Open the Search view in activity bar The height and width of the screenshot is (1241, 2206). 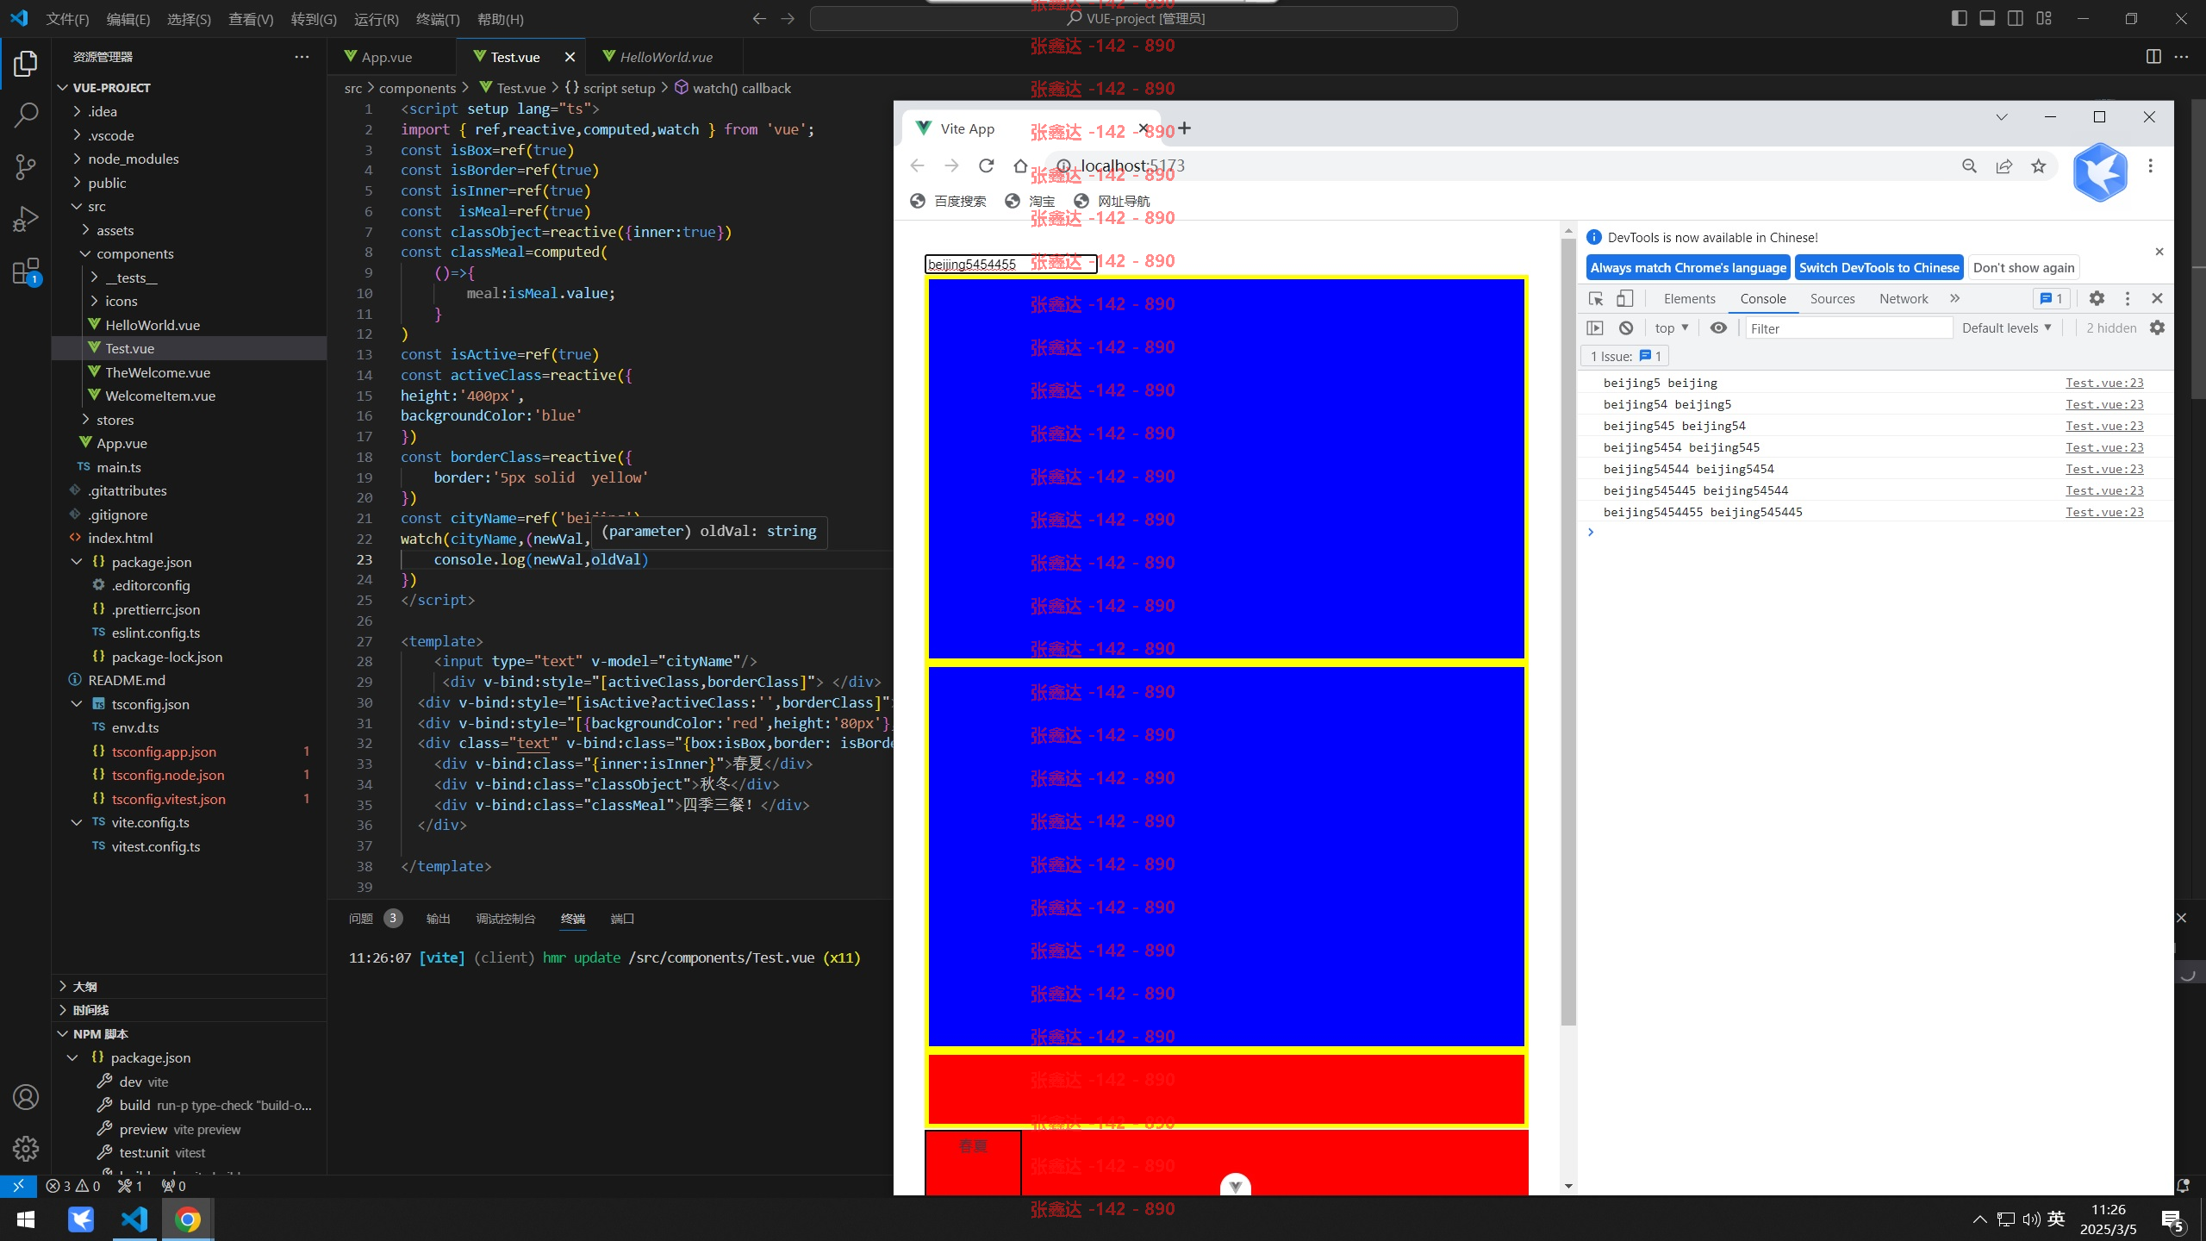tap(26, 114)
